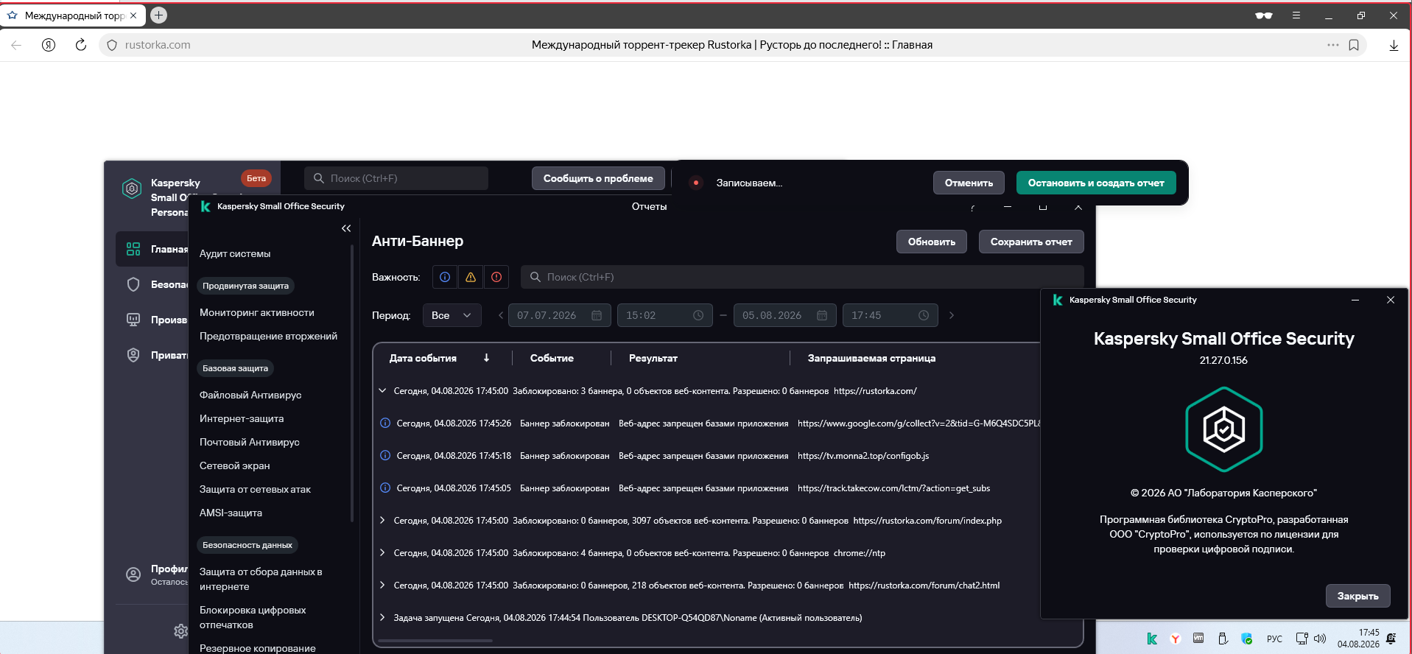Collapse the reports sidebar with the double chevron

[x=346, y=228]
